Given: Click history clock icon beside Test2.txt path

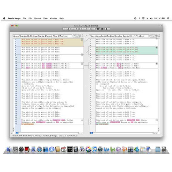Looking at the screenshot, I should [156, 36].
